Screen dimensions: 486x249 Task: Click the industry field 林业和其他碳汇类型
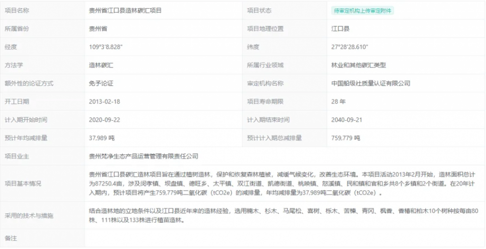[x=358, y=65]
